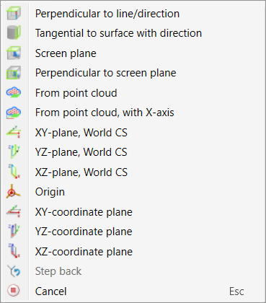Click the XZ-coordinate plane icon

pos(14,251)
